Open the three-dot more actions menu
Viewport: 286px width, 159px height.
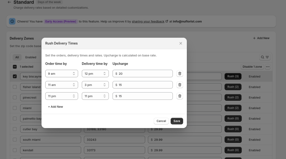pyautogui.click(x=268, y=67)
